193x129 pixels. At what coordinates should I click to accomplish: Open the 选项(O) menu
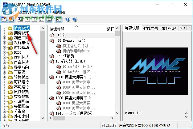pos(42,12)
